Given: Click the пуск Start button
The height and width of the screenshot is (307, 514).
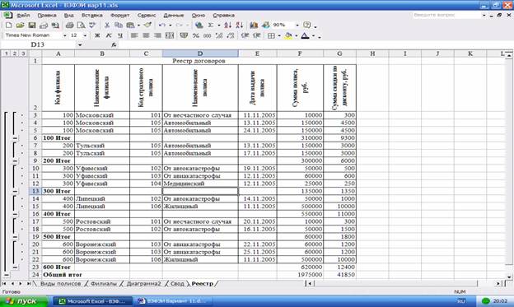Looking at the screenshot, I should 24,301.
